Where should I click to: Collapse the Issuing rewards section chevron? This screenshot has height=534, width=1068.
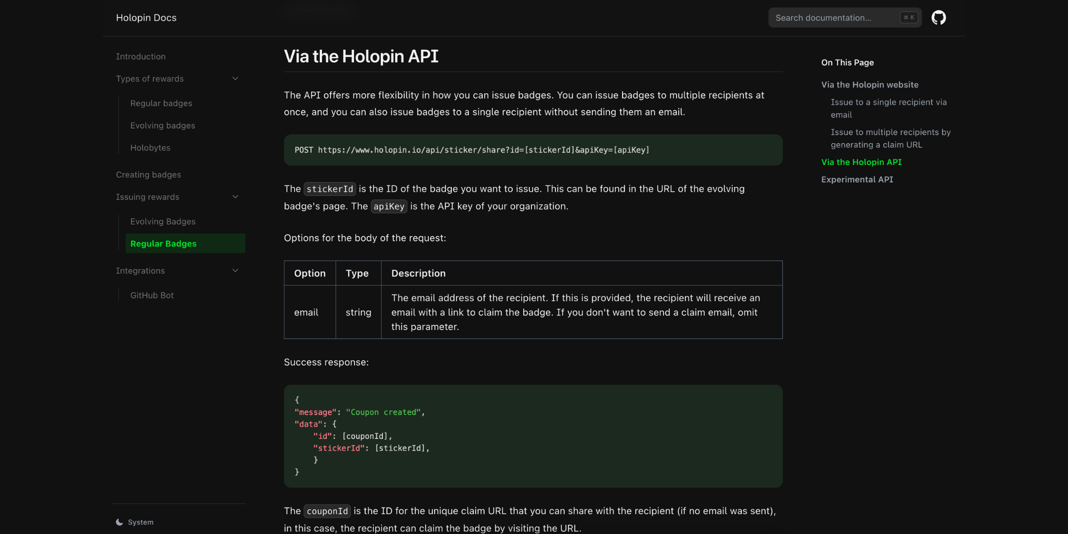tap(235, 197)
